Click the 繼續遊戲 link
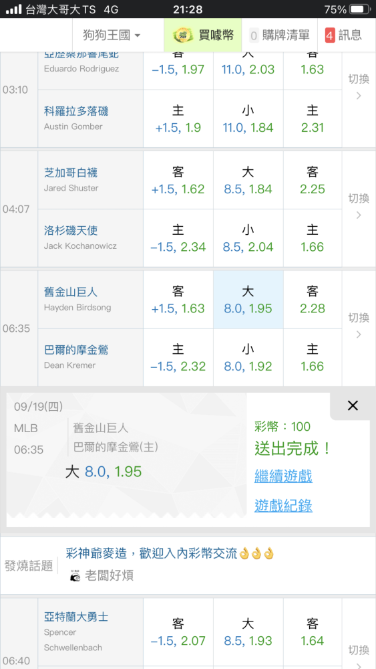Viewport: 376px width, 669px height. point(283,476)
